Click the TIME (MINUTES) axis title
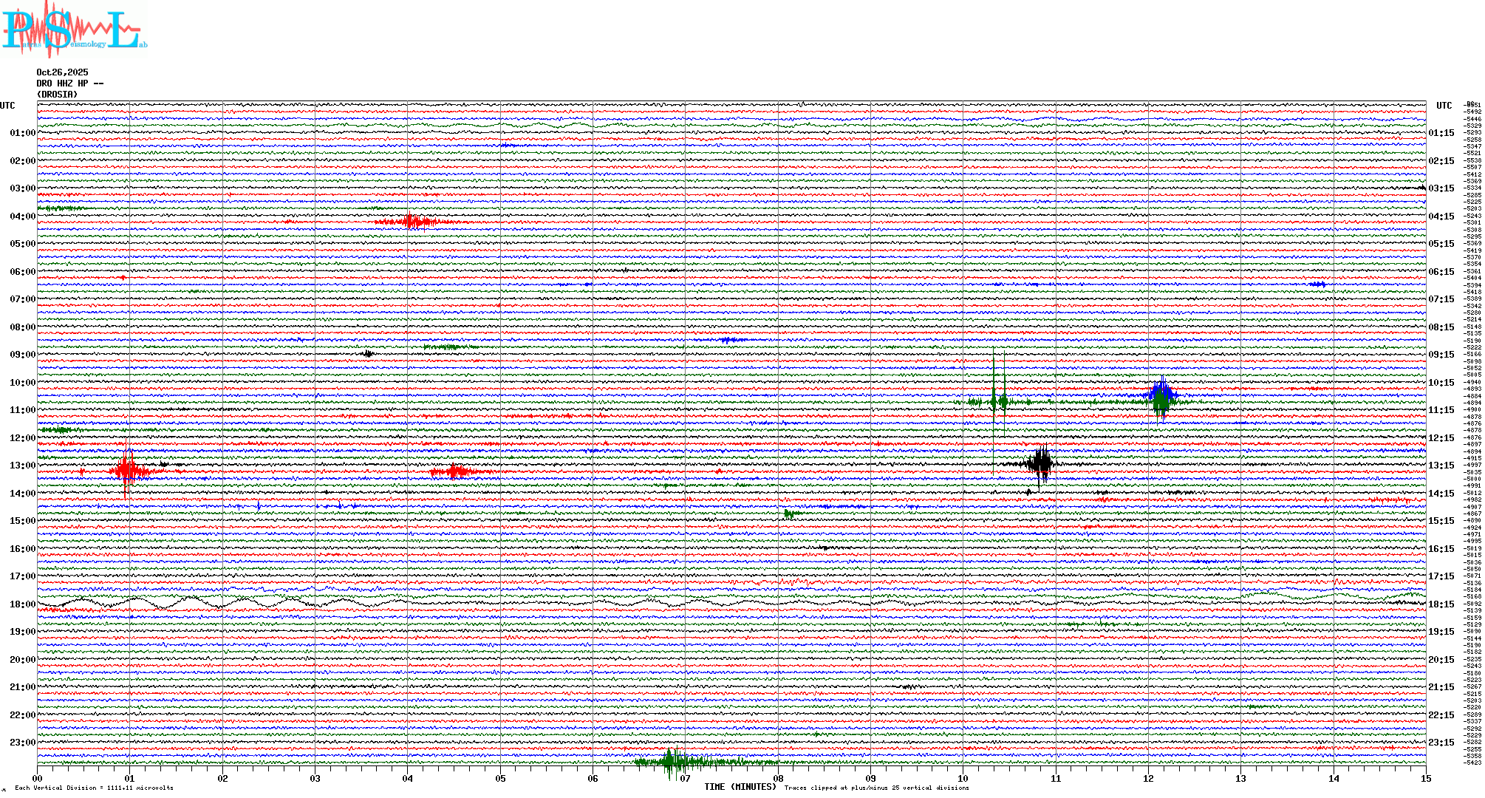The image size is (1485, 798). (x=740, y=787)
